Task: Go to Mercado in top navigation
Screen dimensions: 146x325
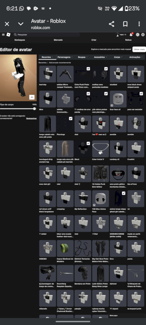Action: (x=58, y=40)
